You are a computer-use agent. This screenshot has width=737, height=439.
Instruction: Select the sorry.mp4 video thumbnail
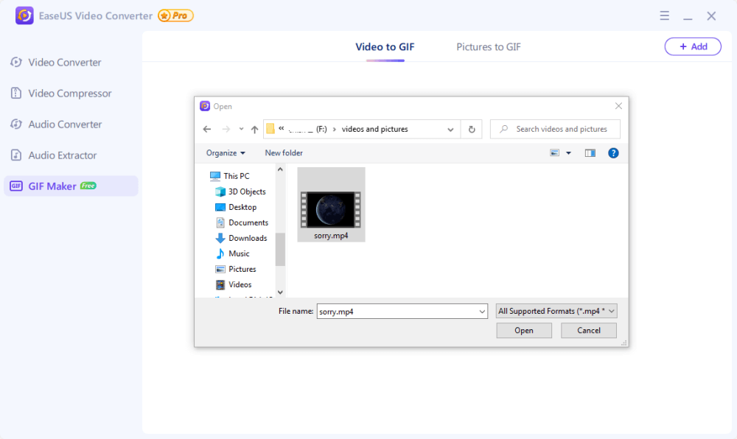[331, 209]
